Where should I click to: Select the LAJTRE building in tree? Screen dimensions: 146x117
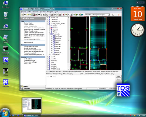tap(53, 56)
